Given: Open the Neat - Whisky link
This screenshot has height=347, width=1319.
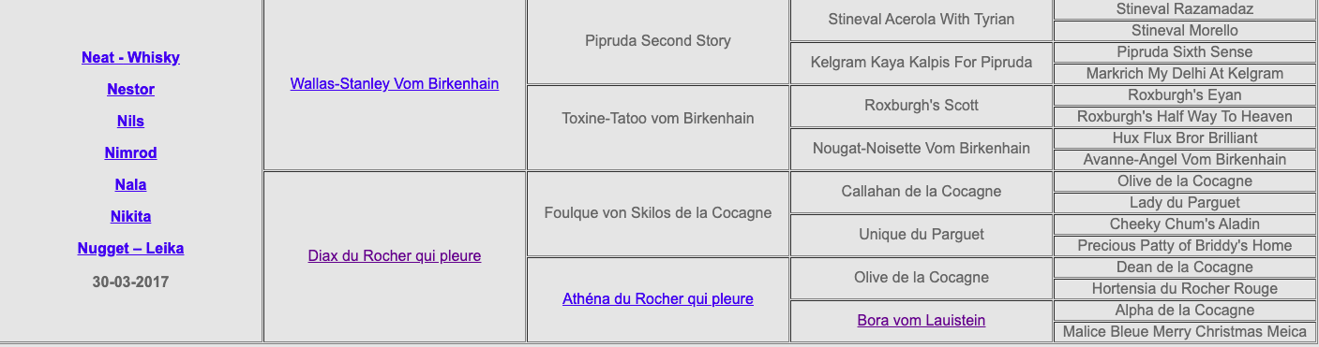Looking at the screenshot, I should 130,58.
